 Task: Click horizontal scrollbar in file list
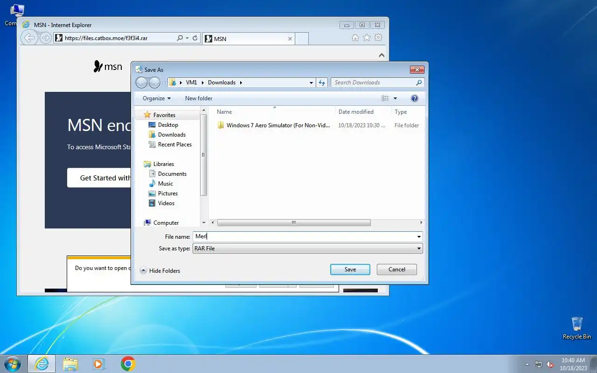294,223
